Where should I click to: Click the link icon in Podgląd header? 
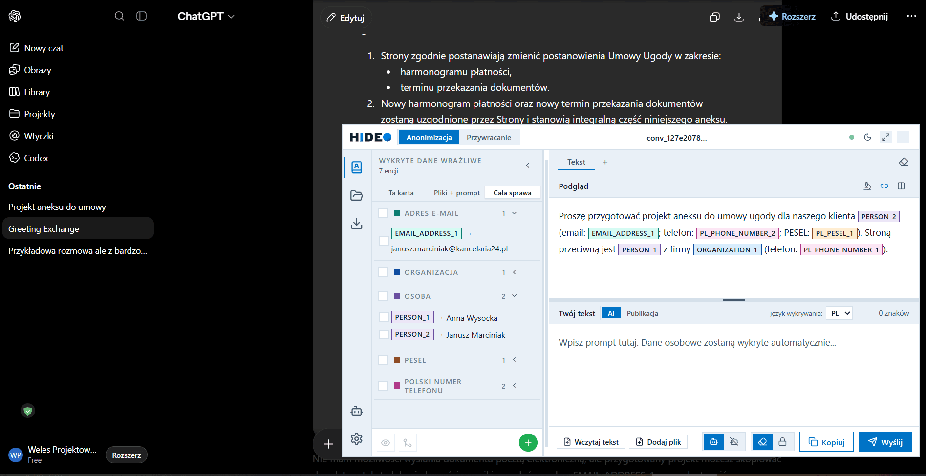point(884,186)
